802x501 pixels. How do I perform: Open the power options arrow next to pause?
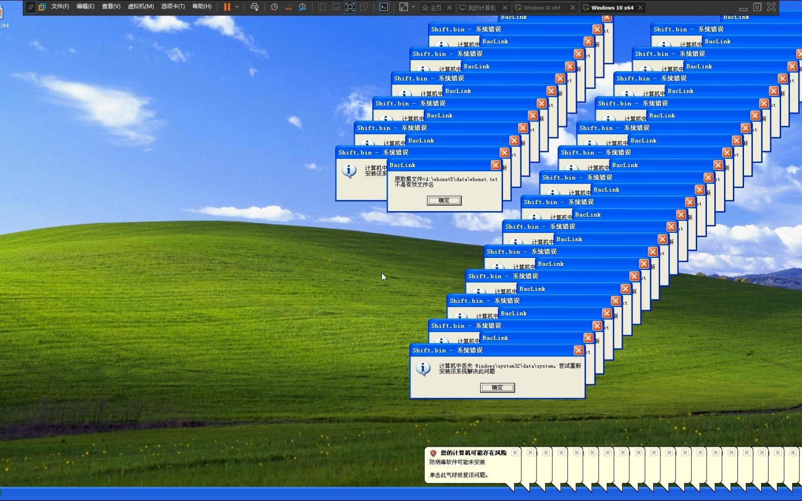tap(237, 7)
